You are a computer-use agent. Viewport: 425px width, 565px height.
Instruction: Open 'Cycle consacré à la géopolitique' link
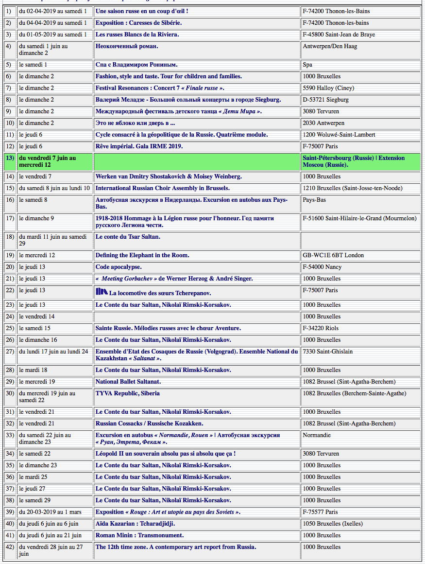pyautogui.click(x=182, y=135)
